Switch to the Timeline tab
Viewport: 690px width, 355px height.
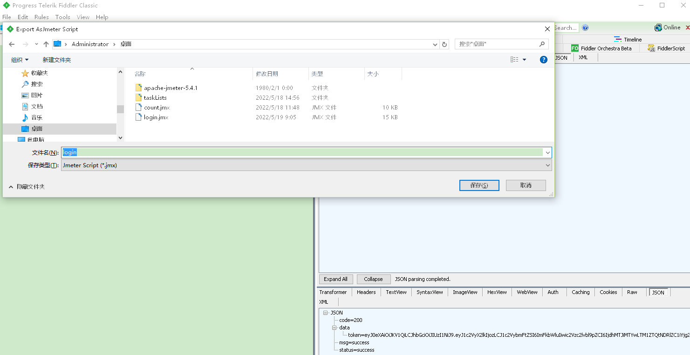click(628, 40)
